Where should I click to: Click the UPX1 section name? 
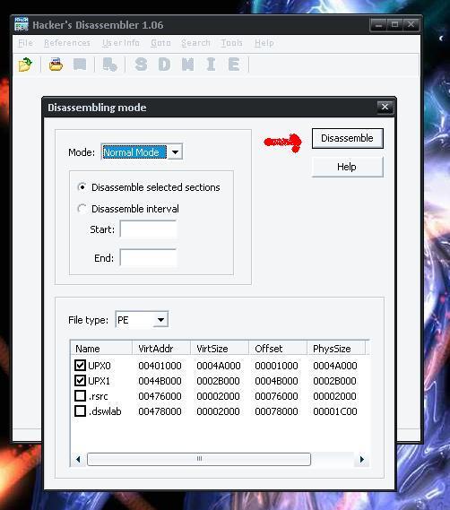click(x=100, y=381)
